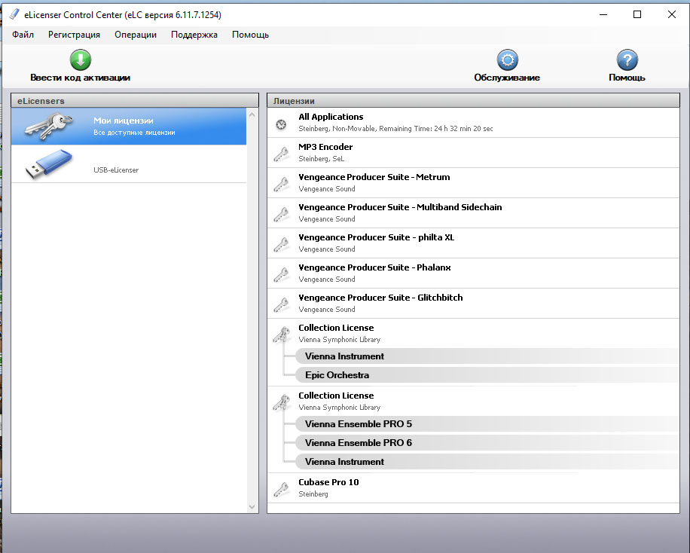Viewport: 690px width, 553px height.
Task: Select Vengeance Producer Suite - Phalanx
Action: coord(473,273)
